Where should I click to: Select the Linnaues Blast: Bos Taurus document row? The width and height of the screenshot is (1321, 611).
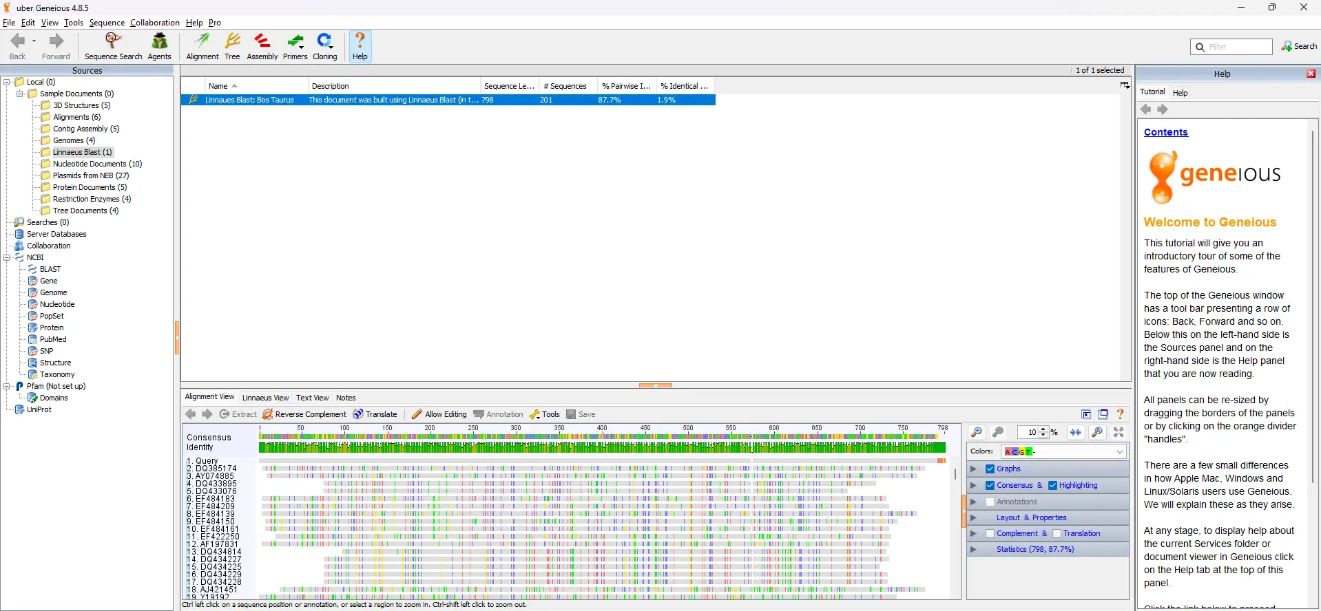tap(448, 100)
